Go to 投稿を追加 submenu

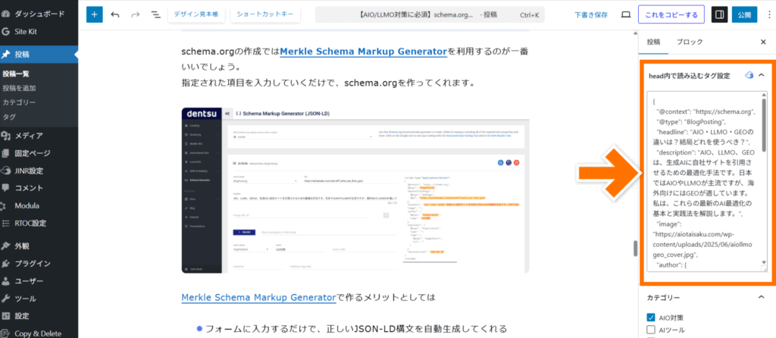[x=19, y=88]
